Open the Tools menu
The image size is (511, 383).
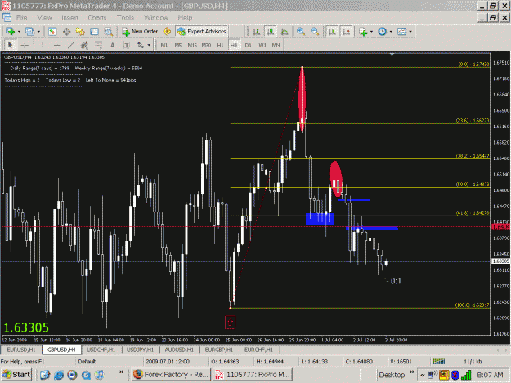[x=125, y=18]
